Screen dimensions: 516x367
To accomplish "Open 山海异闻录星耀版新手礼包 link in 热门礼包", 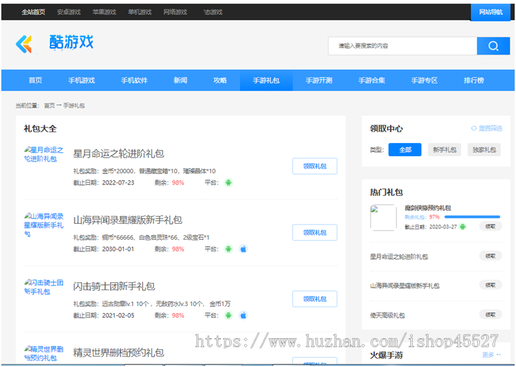I will 405,286.
